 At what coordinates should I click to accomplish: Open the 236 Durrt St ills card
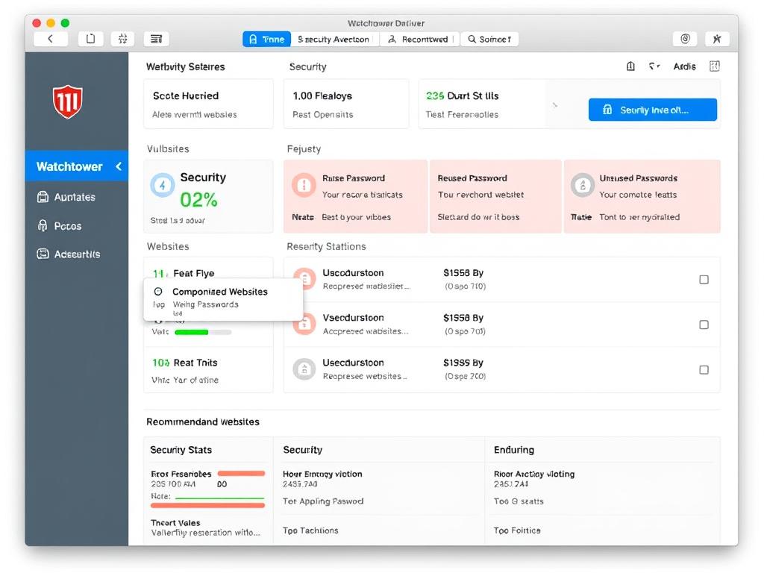pos(481,104)
